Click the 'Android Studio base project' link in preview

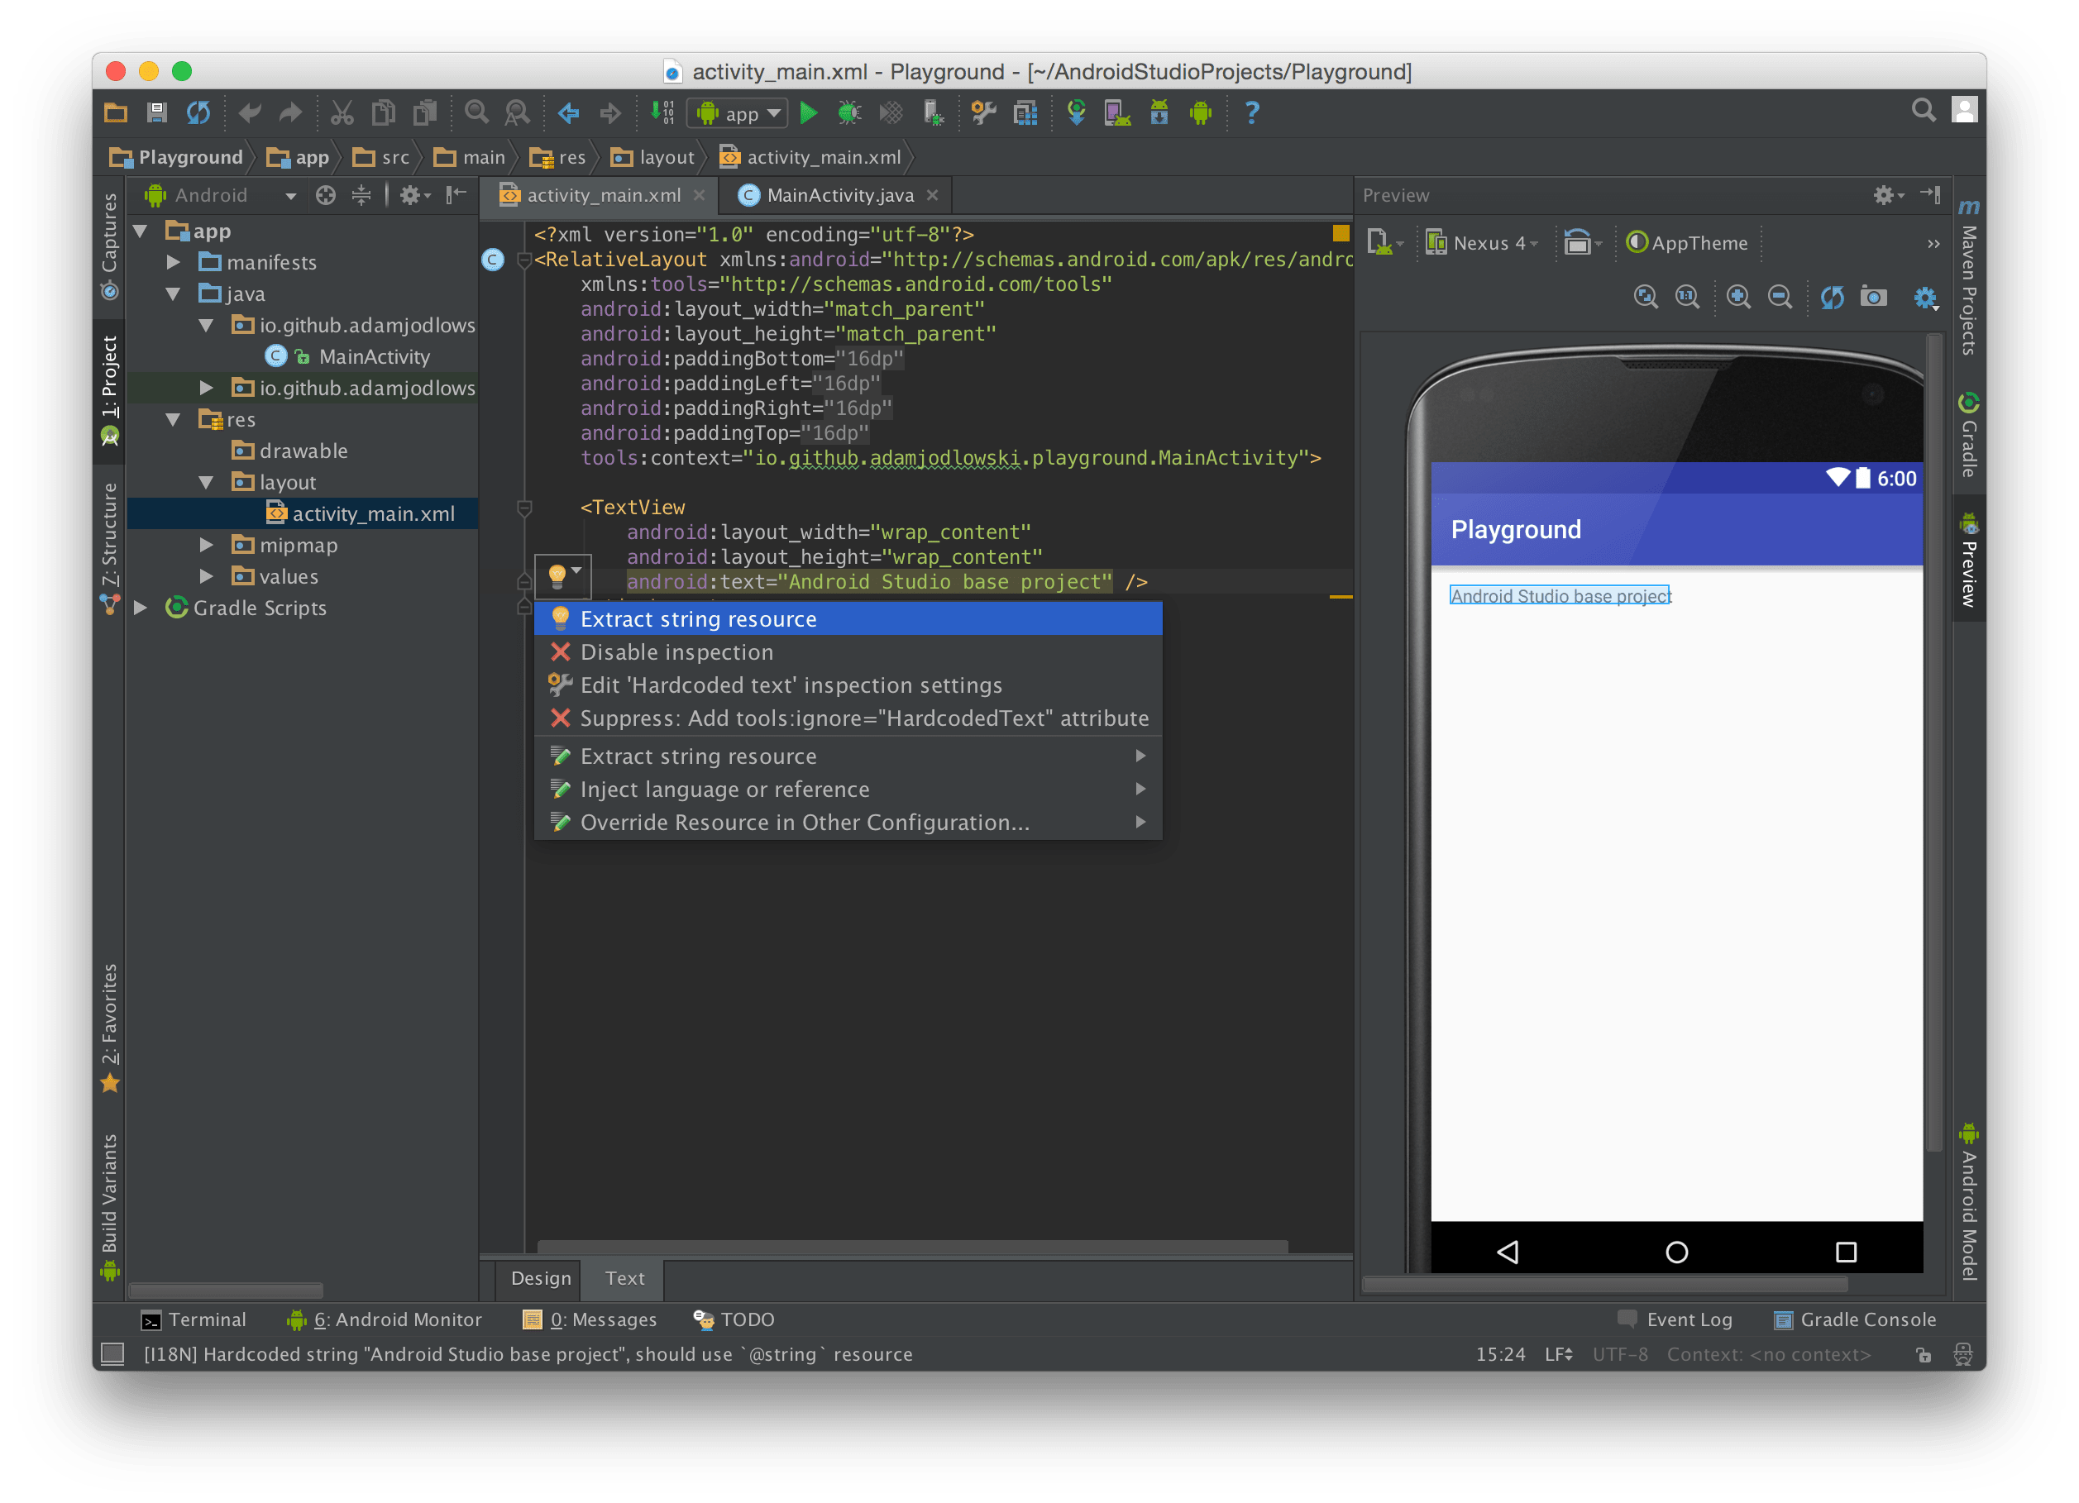(1560, 594)
